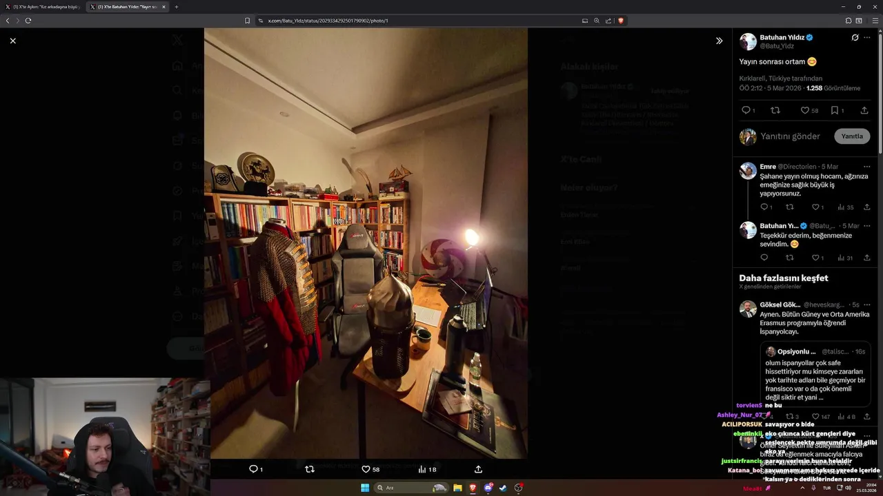This screenshot has height=496, width=883.
Task: Click the Yanıtla button
Action: point(852,136)
